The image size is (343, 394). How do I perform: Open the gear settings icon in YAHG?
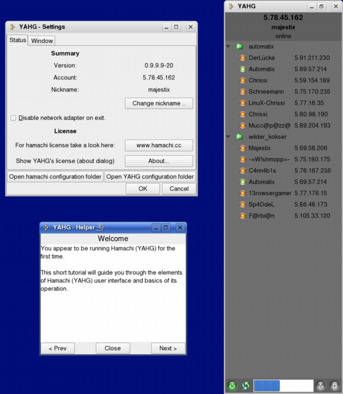pos(334,385)
